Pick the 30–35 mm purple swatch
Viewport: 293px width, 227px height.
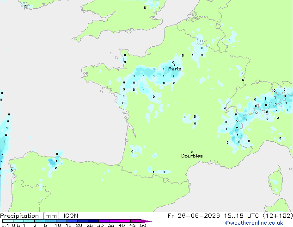point(104,221)
